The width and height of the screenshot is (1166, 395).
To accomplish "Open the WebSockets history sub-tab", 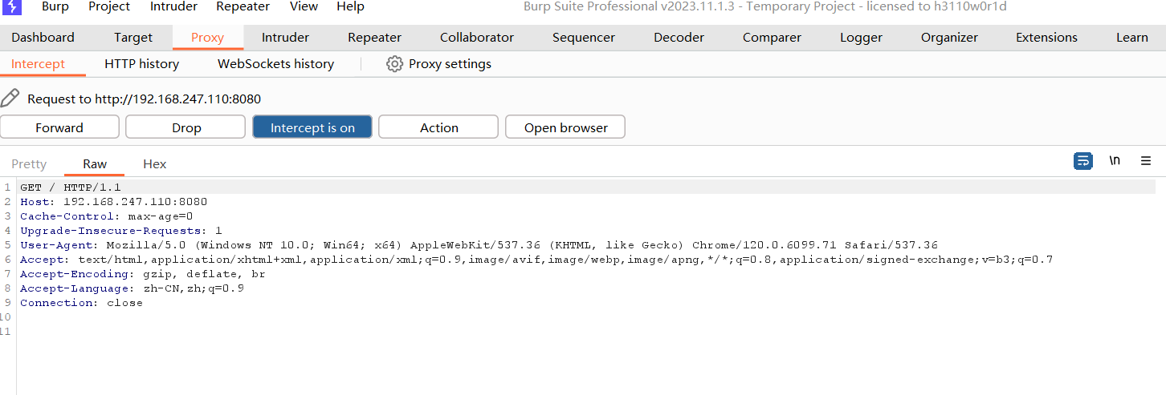I will [x=275, y=64].
